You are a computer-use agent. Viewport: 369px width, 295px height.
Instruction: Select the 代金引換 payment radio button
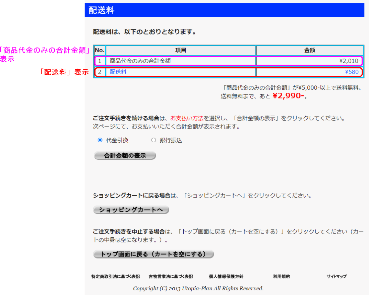[100, 140]
